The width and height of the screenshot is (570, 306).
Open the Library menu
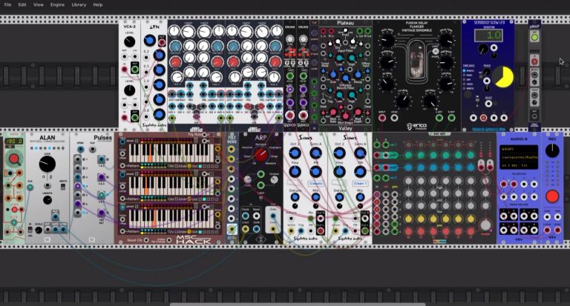point(79,4)
